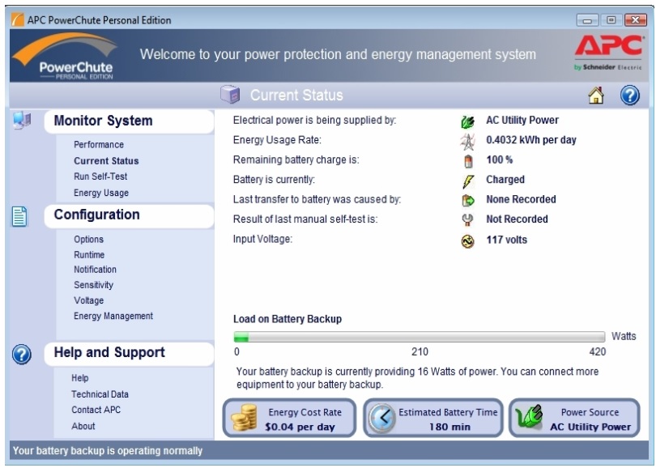656x468 pixels.
Task: Open the Help link under Help and Support
Action: pyautogui.click(x=80, y=378)
